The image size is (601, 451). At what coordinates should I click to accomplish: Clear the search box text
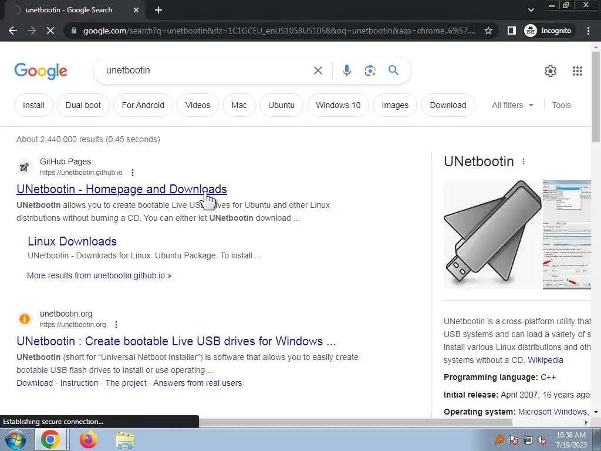click(x=318, y=70)
